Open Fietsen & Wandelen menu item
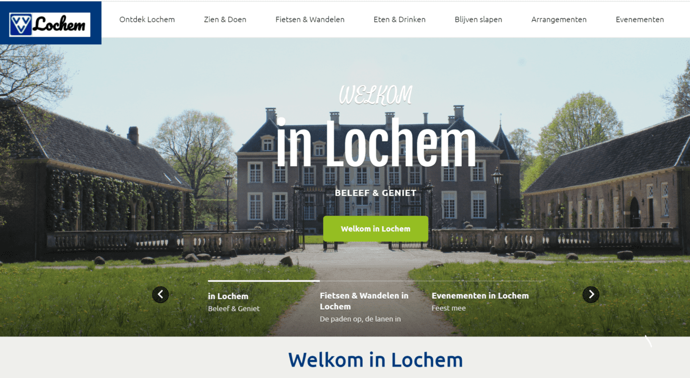This screenshot has height=378, width=690. (310, 20)
